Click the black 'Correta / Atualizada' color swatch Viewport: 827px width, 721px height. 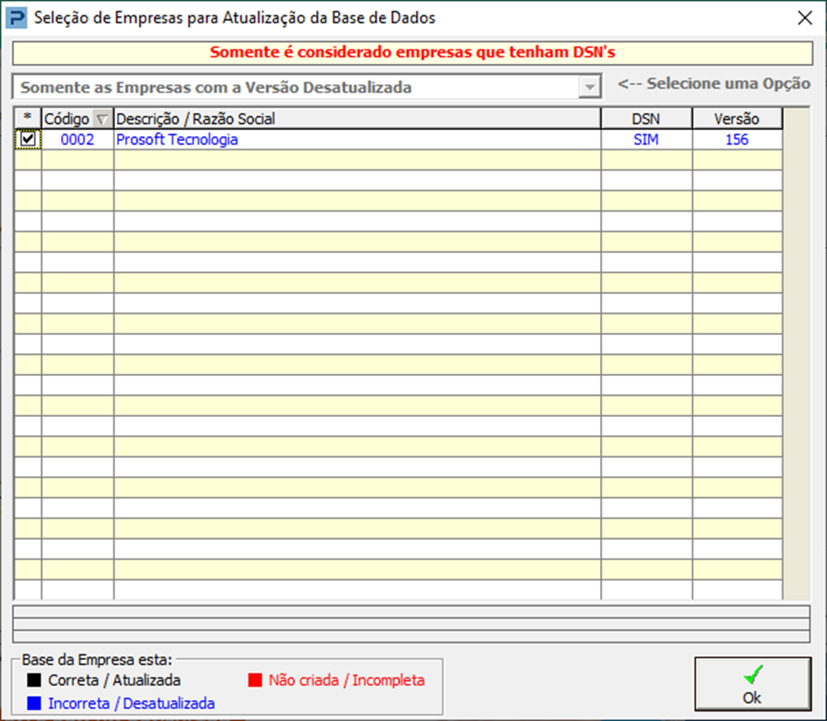click(x=34, y=680)
